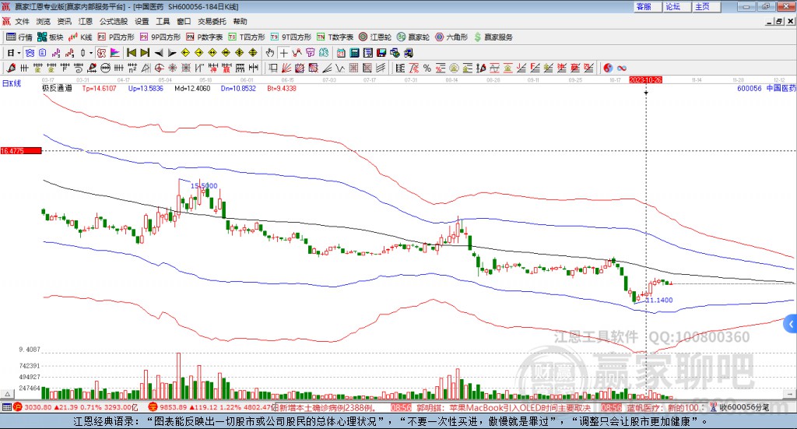
Task: Click the red-blue taiji yin-yang icon
Action: 608,68
